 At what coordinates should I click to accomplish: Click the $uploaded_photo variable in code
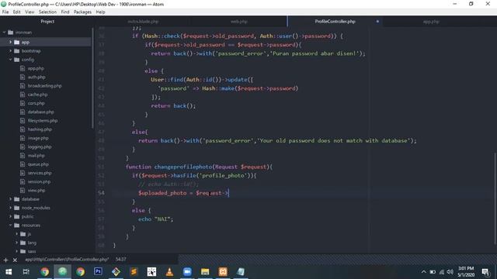pyautogui.click(x=162, y=193)
